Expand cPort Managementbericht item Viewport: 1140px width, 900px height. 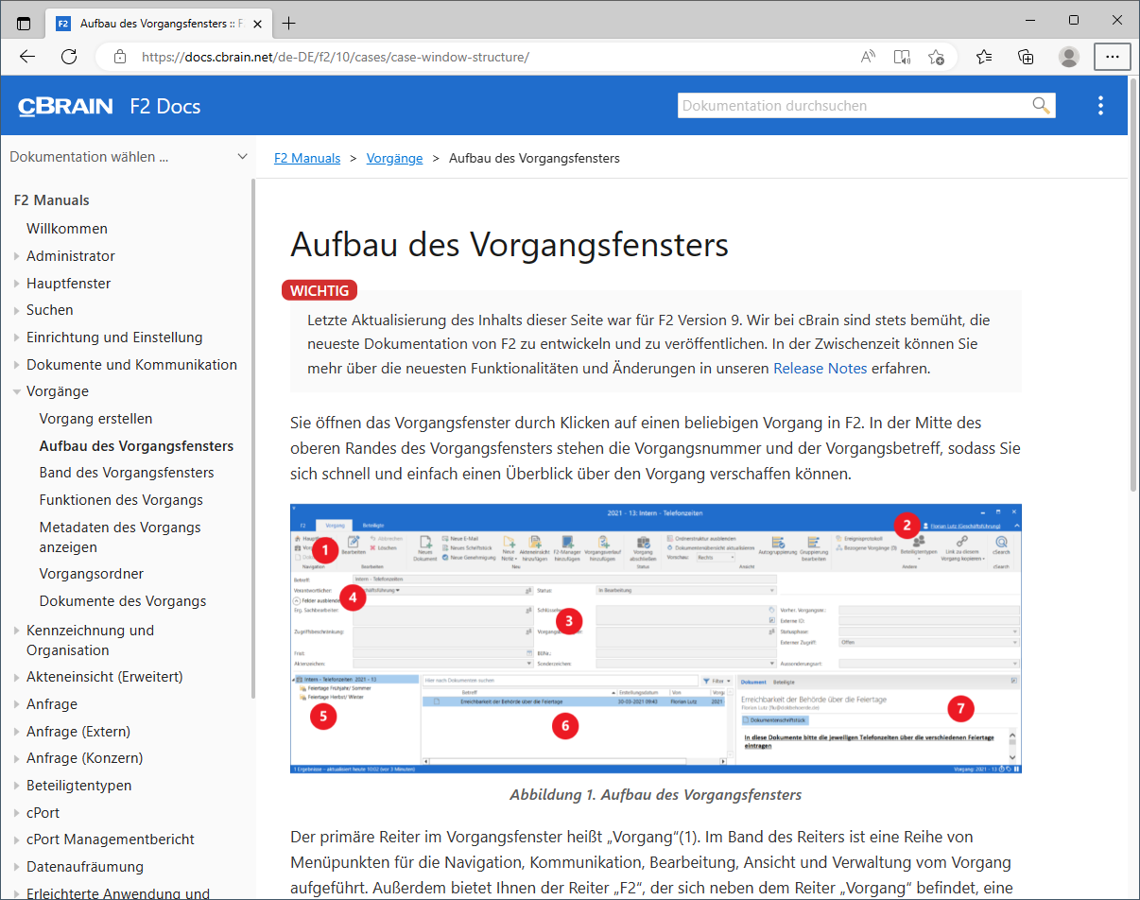click(x=18, y=839)
